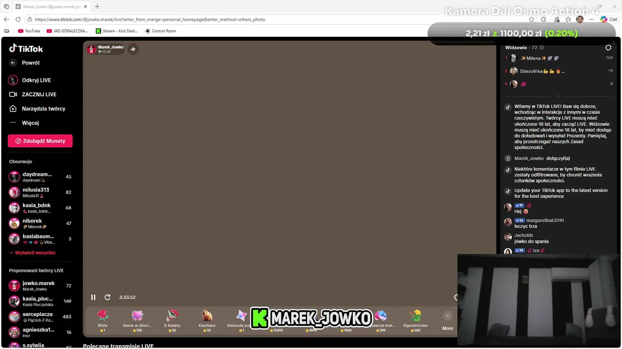The image size is (622, 349).
Task: Click the TikTok logo
Action: tap(26, 48)
